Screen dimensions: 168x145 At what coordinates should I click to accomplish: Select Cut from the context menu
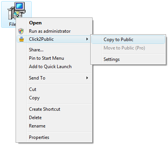coord(33,89)
